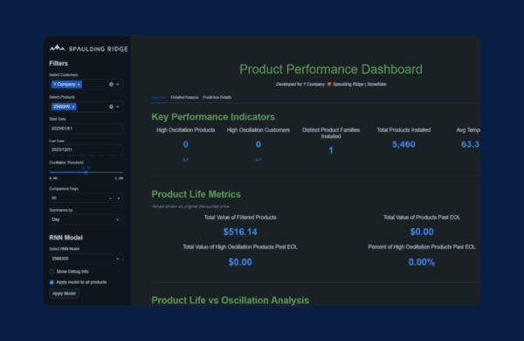Image resolution: width=524 pixels, height=341 pixels.
Task: Increase Comparison Days with plus icon
Action: pos(119,198)
